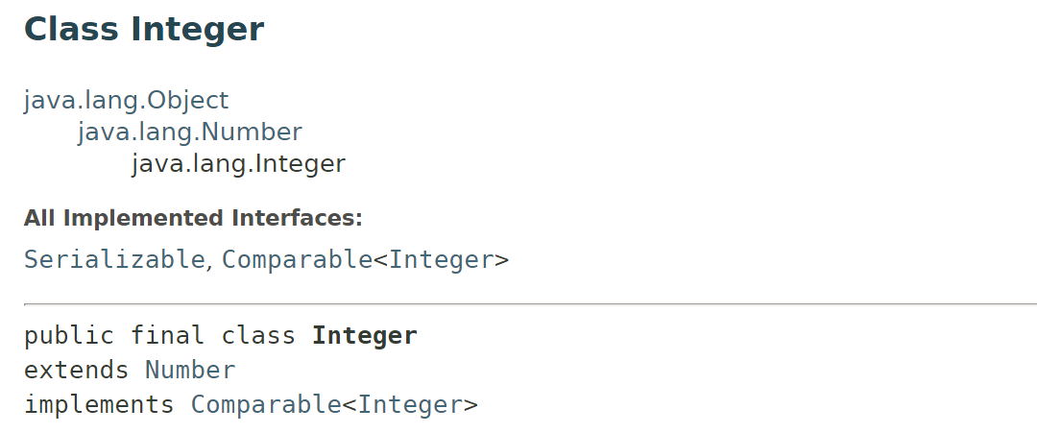The height and width of the screenshot is (433, 1037).
Task: Open the java.lang.Object superclass link
Action: 126,100
